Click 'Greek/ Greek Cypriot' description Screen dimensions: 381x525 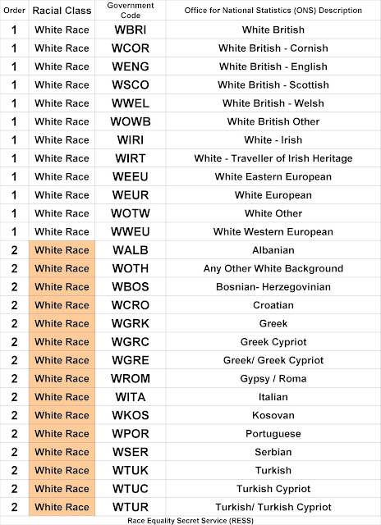tap(273, 360)
